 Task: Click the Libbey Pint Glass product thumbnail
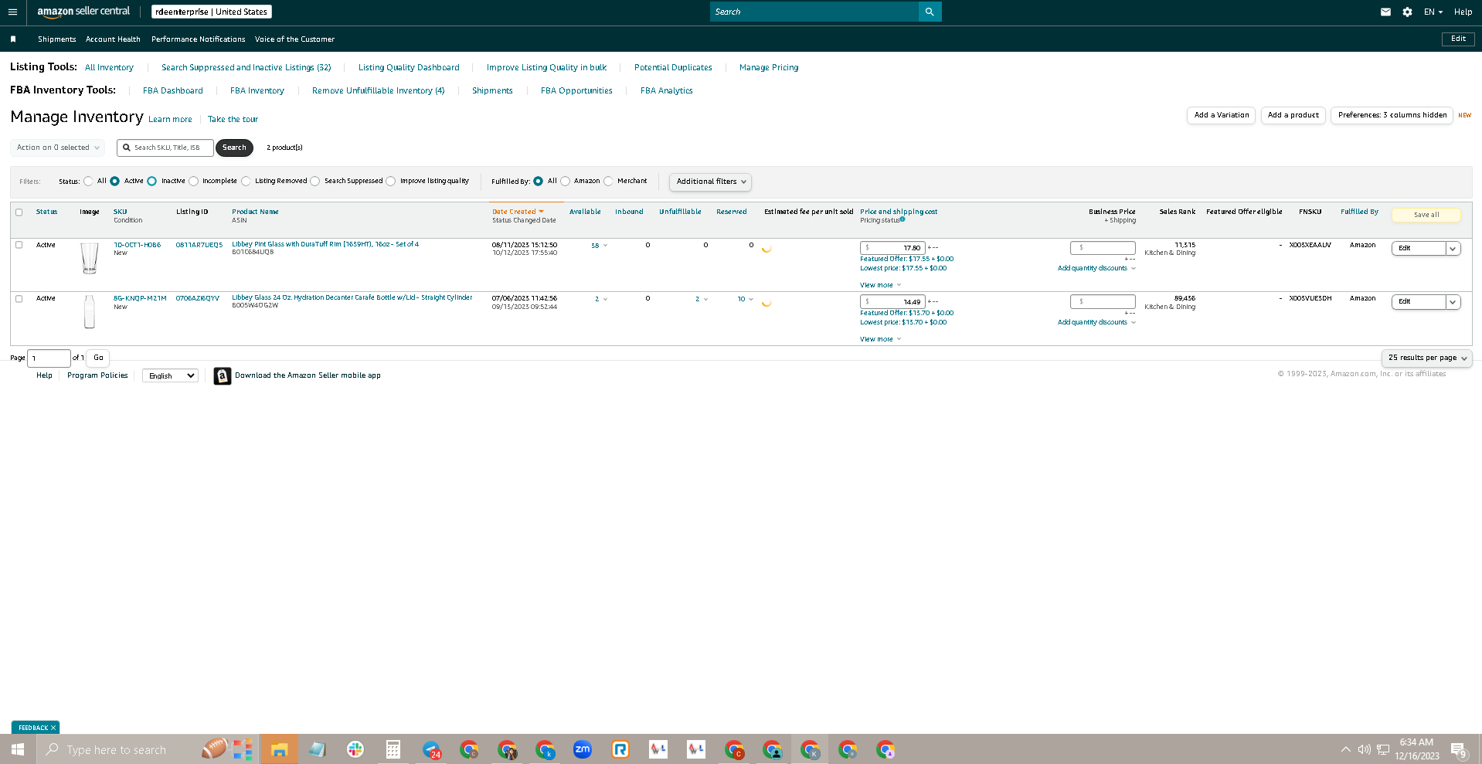click(90, 258)
